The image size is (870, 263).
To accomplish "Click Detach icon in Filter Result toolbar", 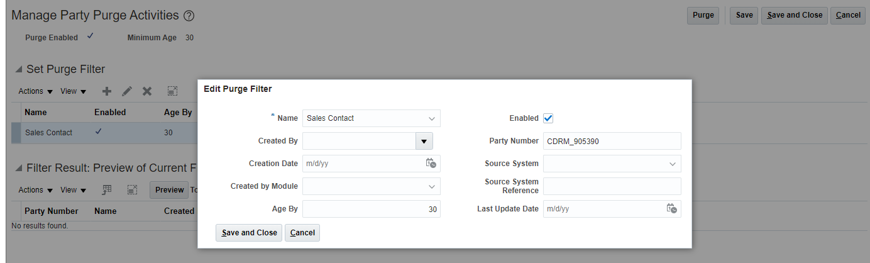I will (132, 189).
